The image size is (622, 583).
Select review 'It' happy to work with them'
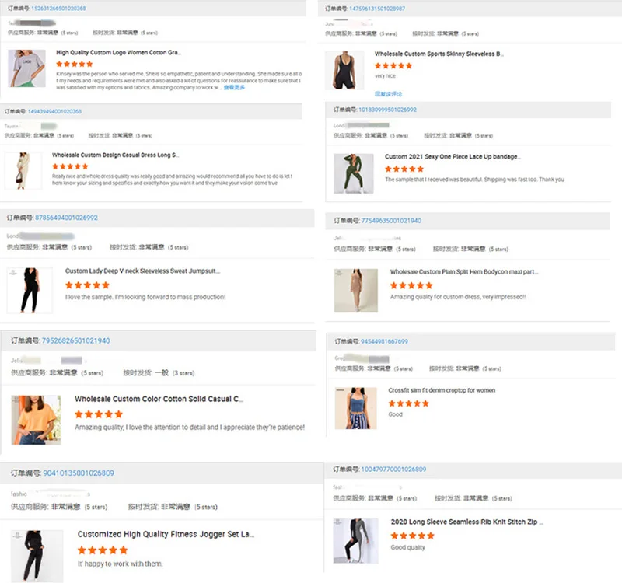[121, 564]
